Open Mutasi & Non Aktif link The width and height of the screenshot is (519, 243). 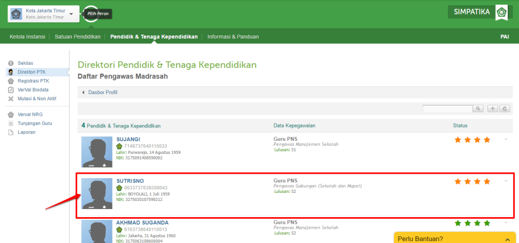36,99
